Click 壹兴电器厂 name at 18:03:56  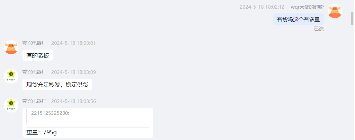(34, 101)
